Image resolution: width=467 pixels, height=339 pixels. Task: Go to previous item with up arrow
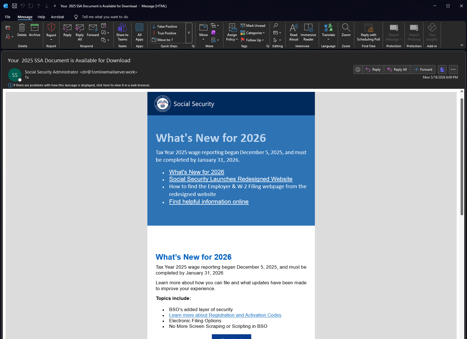[39, 6]
